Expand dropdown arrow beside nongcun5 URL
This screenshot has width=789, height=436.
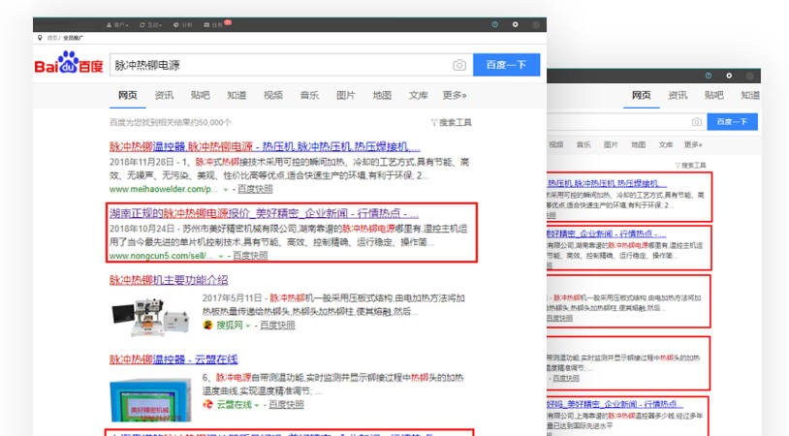coord(220,257)
